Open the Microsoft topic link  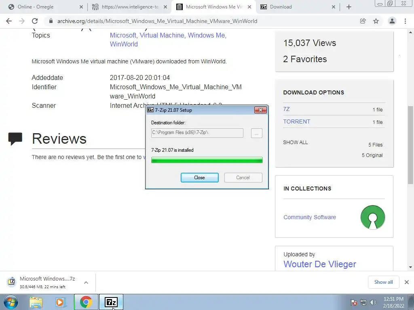point(123,36)
